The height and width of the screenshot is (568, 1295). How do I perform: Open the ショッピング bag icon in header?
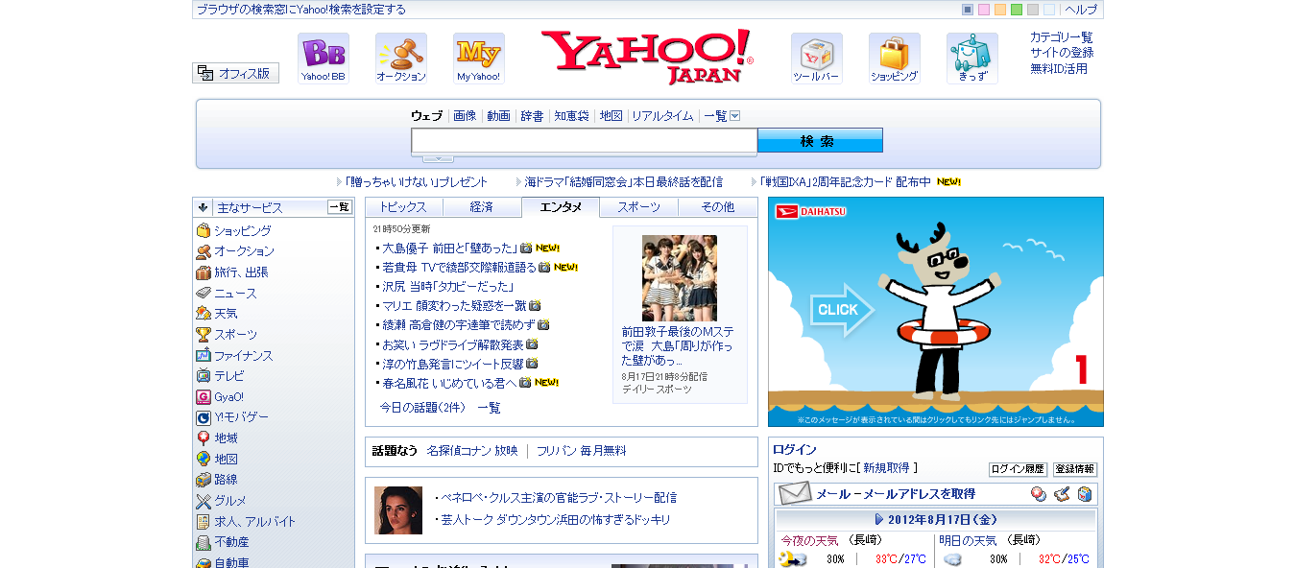(895, 59)
